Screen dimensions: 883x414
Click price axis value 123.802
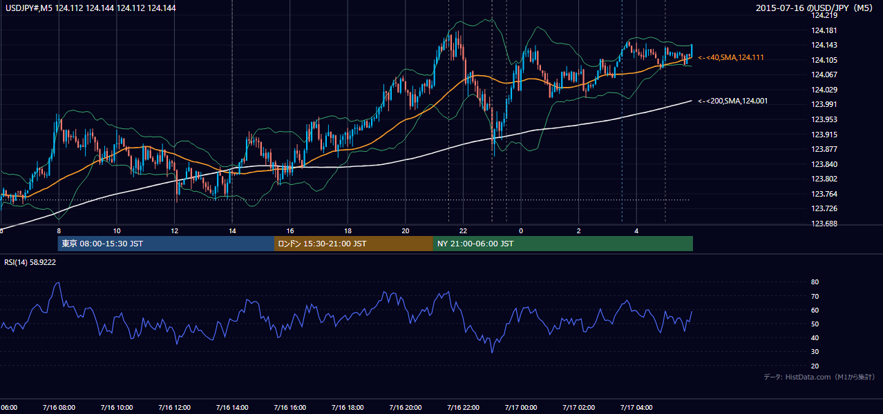[824, 179]
